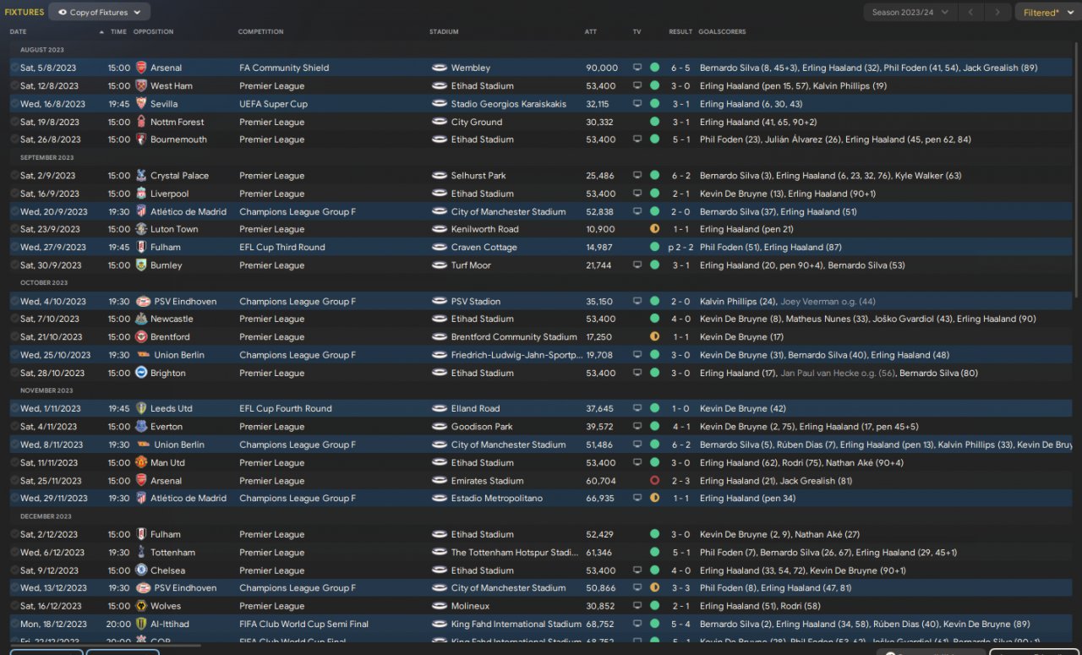Click the attendance value 90,000
This screenshot has width=1082, height=655.
602,68
